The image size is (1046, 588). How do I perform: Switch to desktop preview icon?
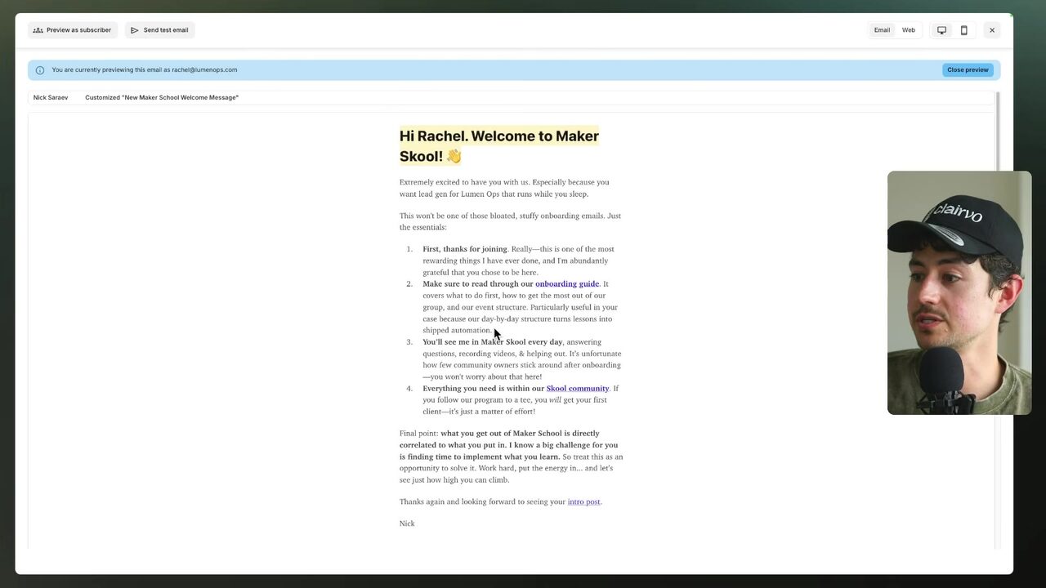(941, 30)
